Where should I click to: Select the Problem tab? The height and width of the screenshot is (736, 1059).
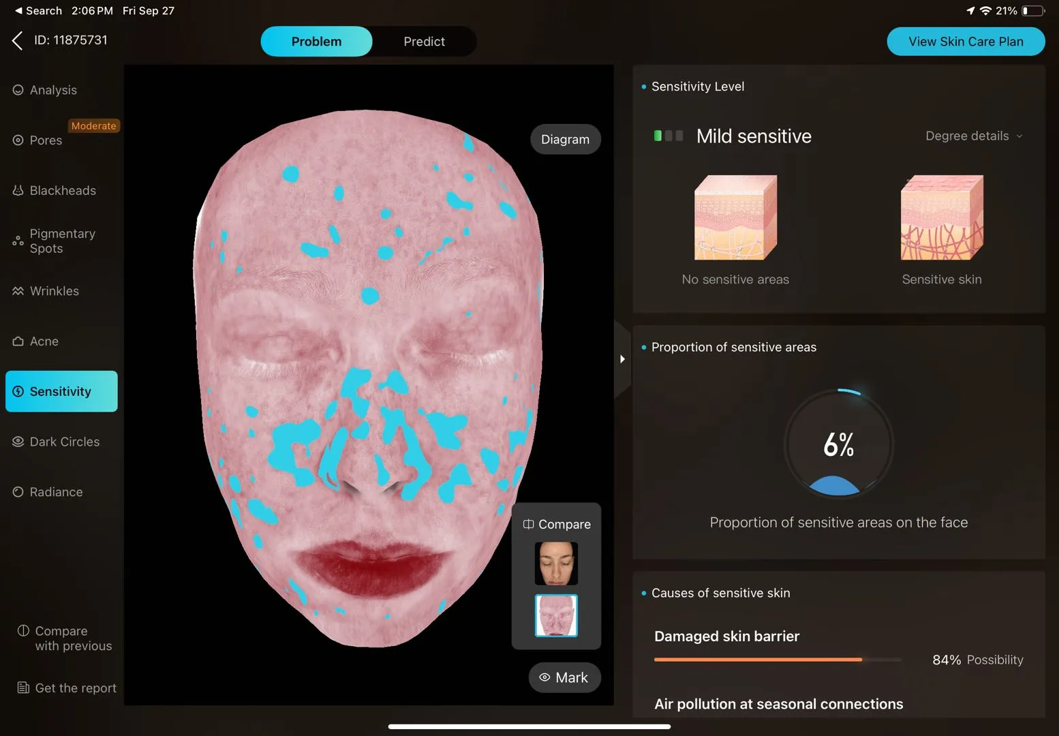316,42
